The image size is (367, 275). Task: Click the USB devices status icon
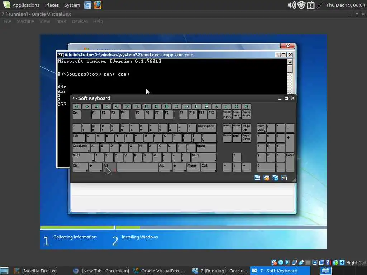point(301,262)
